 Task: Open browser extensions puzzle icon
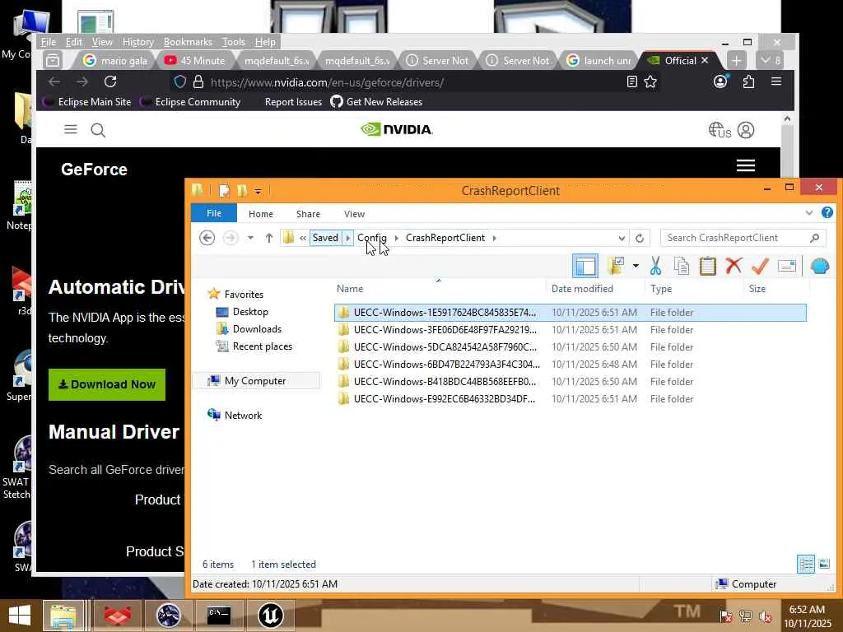pyautogui.click(x=748, y=81)
